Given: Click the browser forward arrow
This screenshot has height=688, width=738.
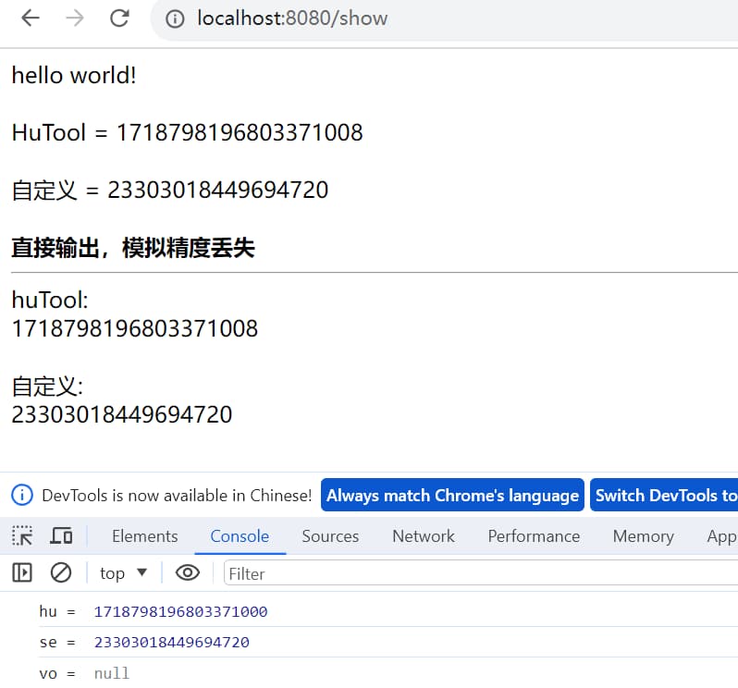Looking at the screenshot, I should tap(75, 18).
